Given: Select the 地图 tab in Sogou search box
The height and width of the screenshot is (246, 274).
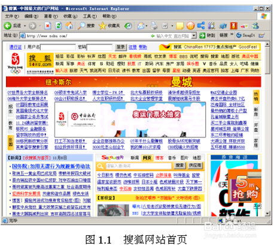Looking at the screenshot, I should click(x=197, y=158).
